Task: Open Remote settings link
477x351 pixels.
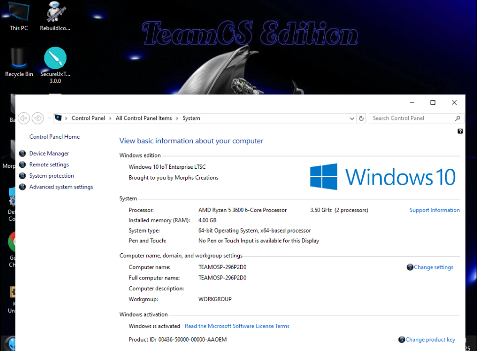Action: tap(49, 165)
